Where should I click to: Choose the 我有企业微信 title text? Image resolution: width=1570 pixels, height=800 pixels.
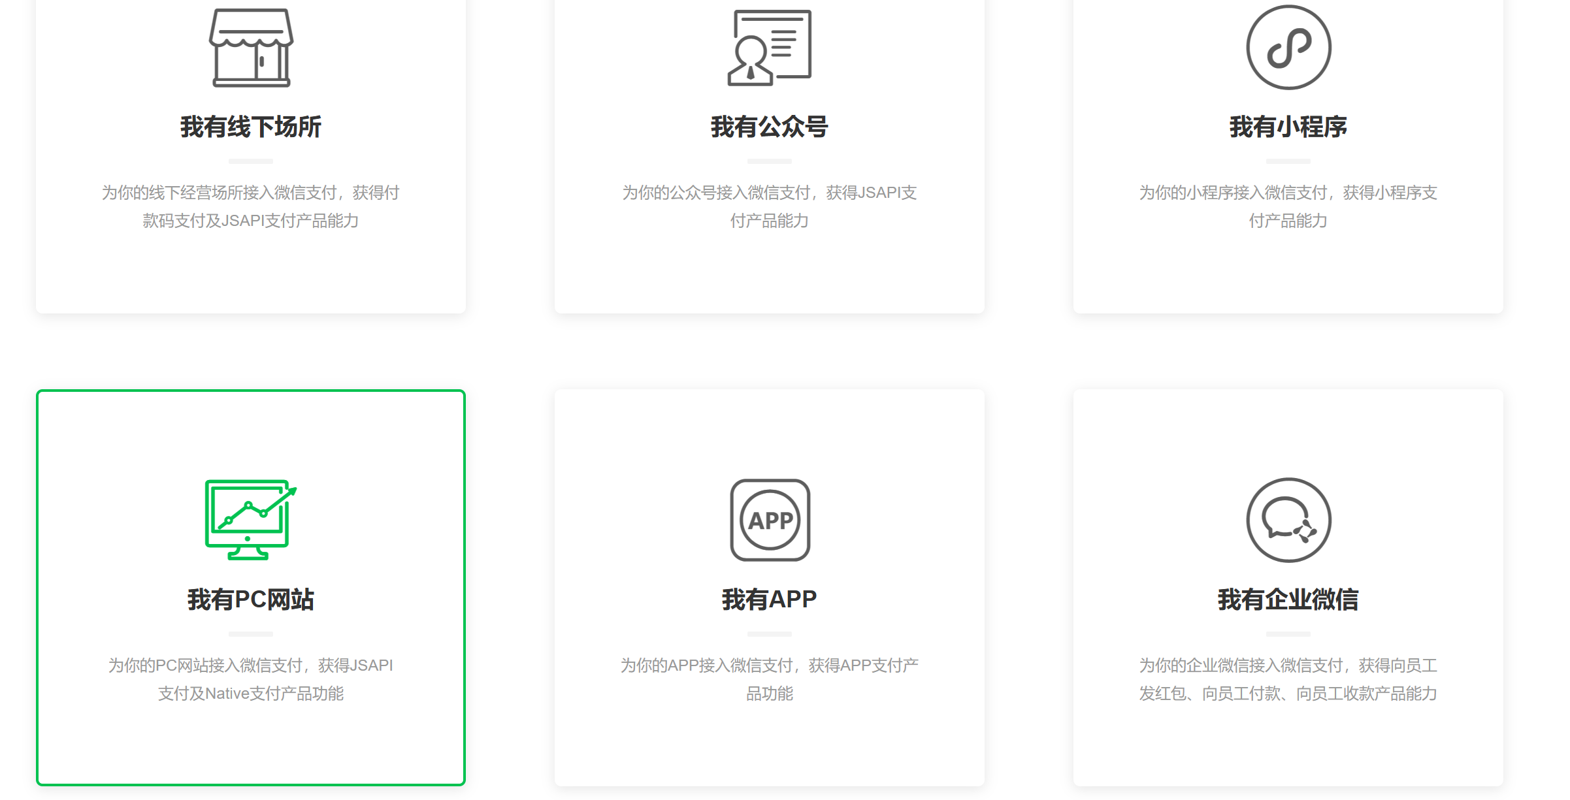pos(1288,599)
